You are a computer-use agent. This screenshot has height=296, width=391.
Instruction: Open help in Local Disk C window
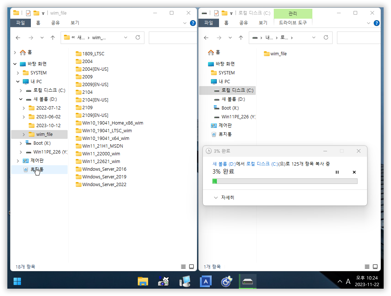(x=377, y=23)
